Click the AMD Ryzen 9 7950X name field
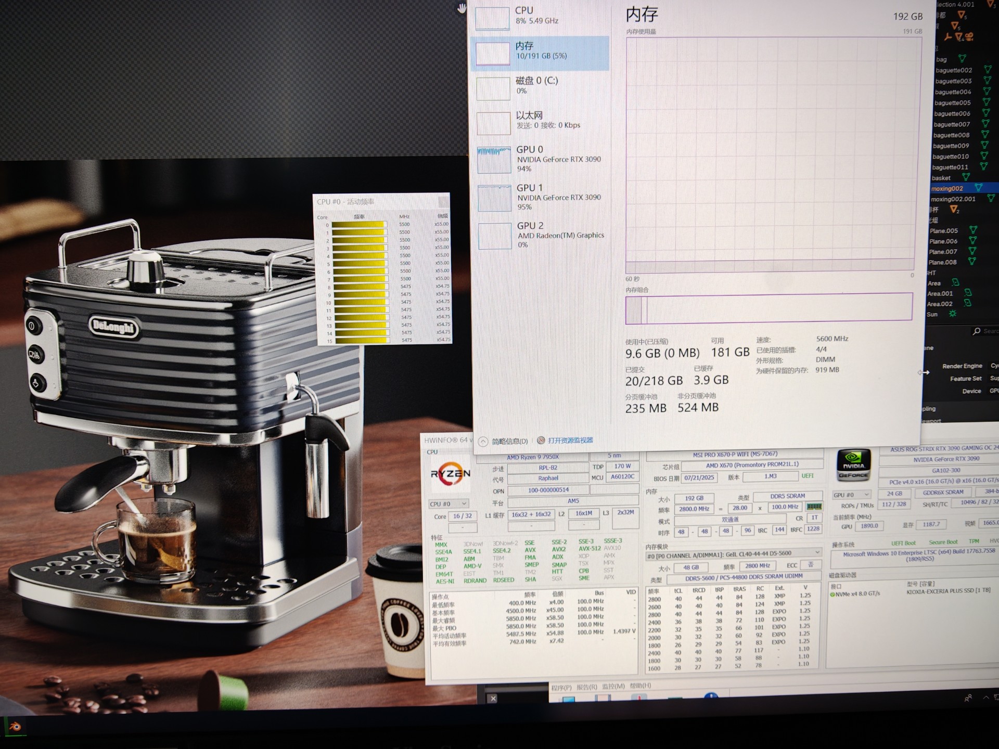The image size is (999, 749). [532, 457]
